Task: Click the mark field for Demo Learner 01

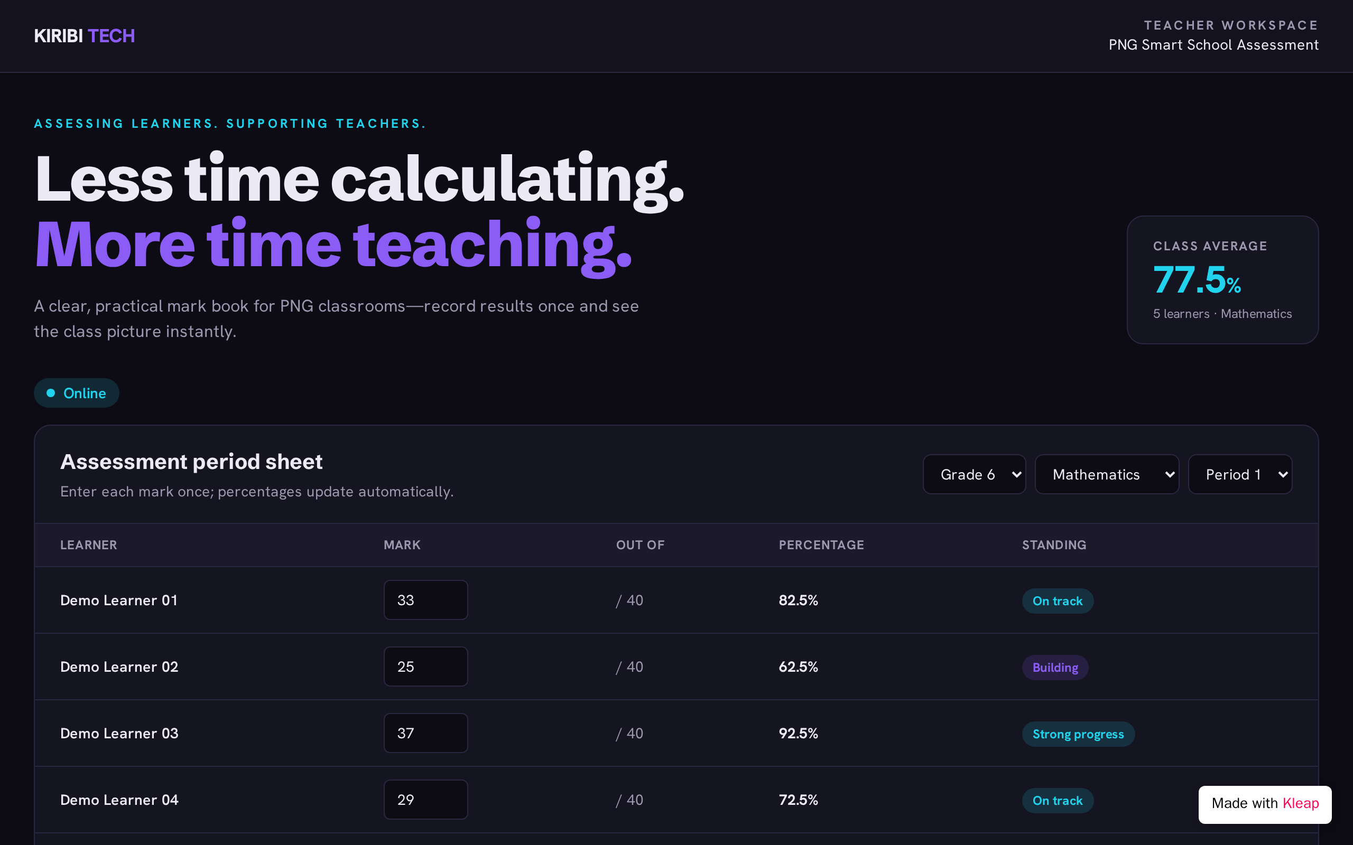Action: [425, 600]
